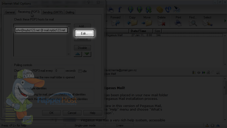This screenshot has height=128, width=227.
Task: Enable check whenever new mail folder is opened
Action: pyautogui.click(x=16, y=77)
